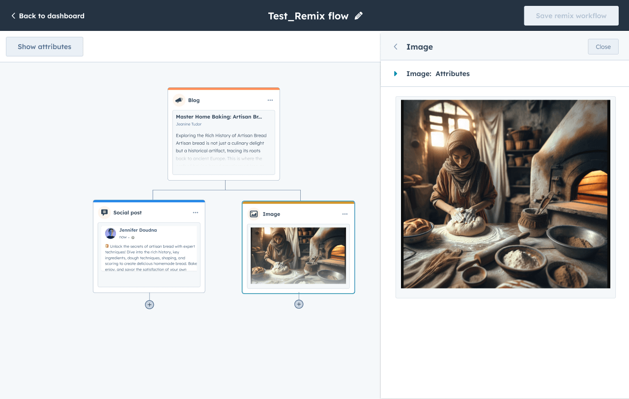Image resolution: width=629 pixels, height=399 pixels.
Task: Click Jennifer Doudna's avatar
Action: pyautogui.click(x=111, y=233)
